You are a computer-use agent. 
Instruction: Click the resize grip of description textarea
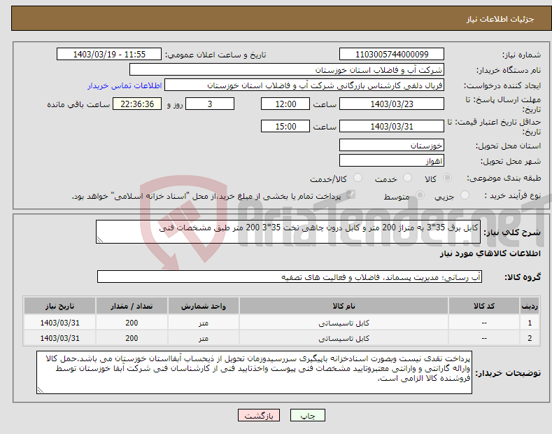(100, 240)
